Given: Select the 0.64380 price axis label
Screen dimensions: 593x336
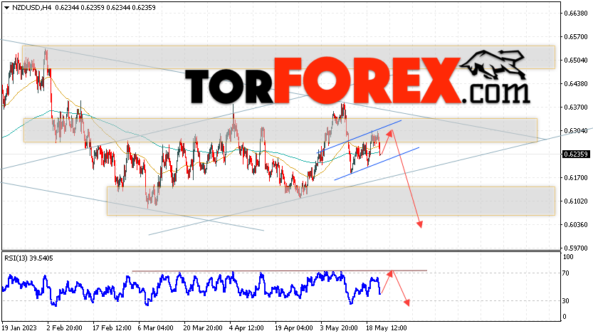Looking at the screenshot, I should [576, 83].
